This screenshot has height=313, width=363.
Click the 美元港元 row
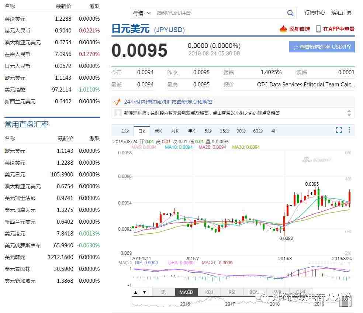(x=52, y=234)
